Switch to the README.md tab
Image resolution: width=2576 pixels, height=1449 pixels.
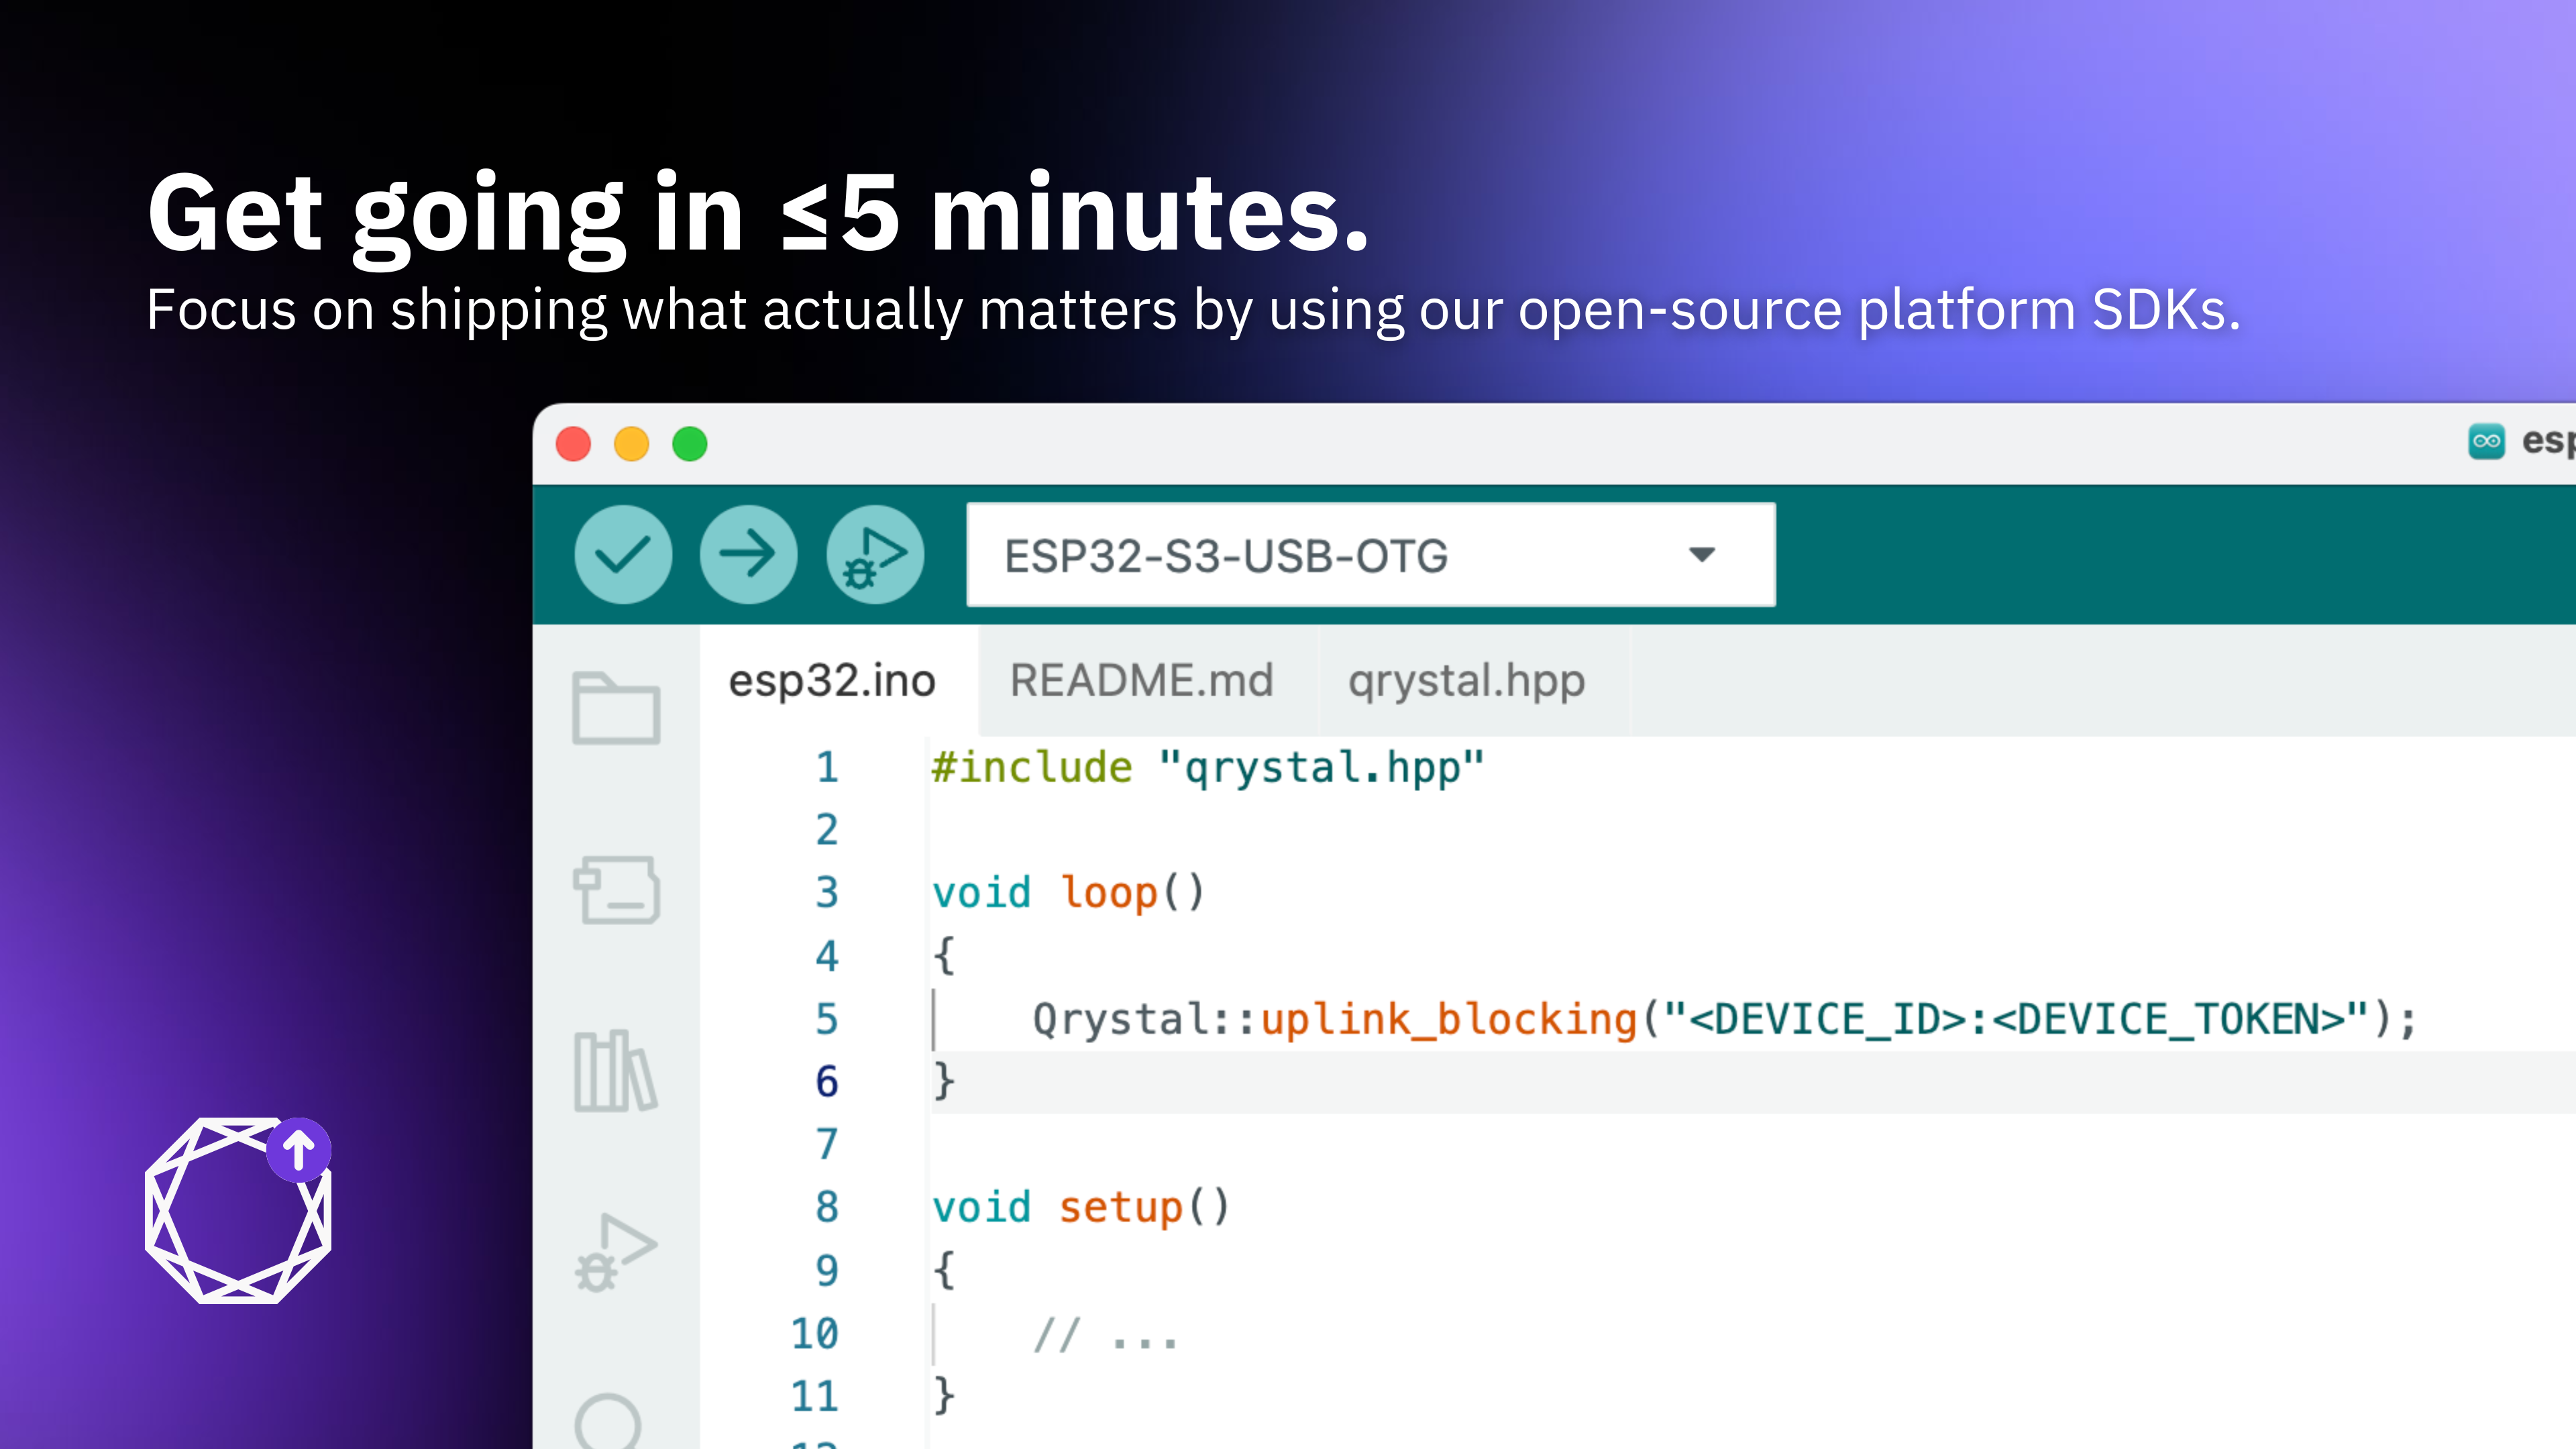[x=1141, y=681]
